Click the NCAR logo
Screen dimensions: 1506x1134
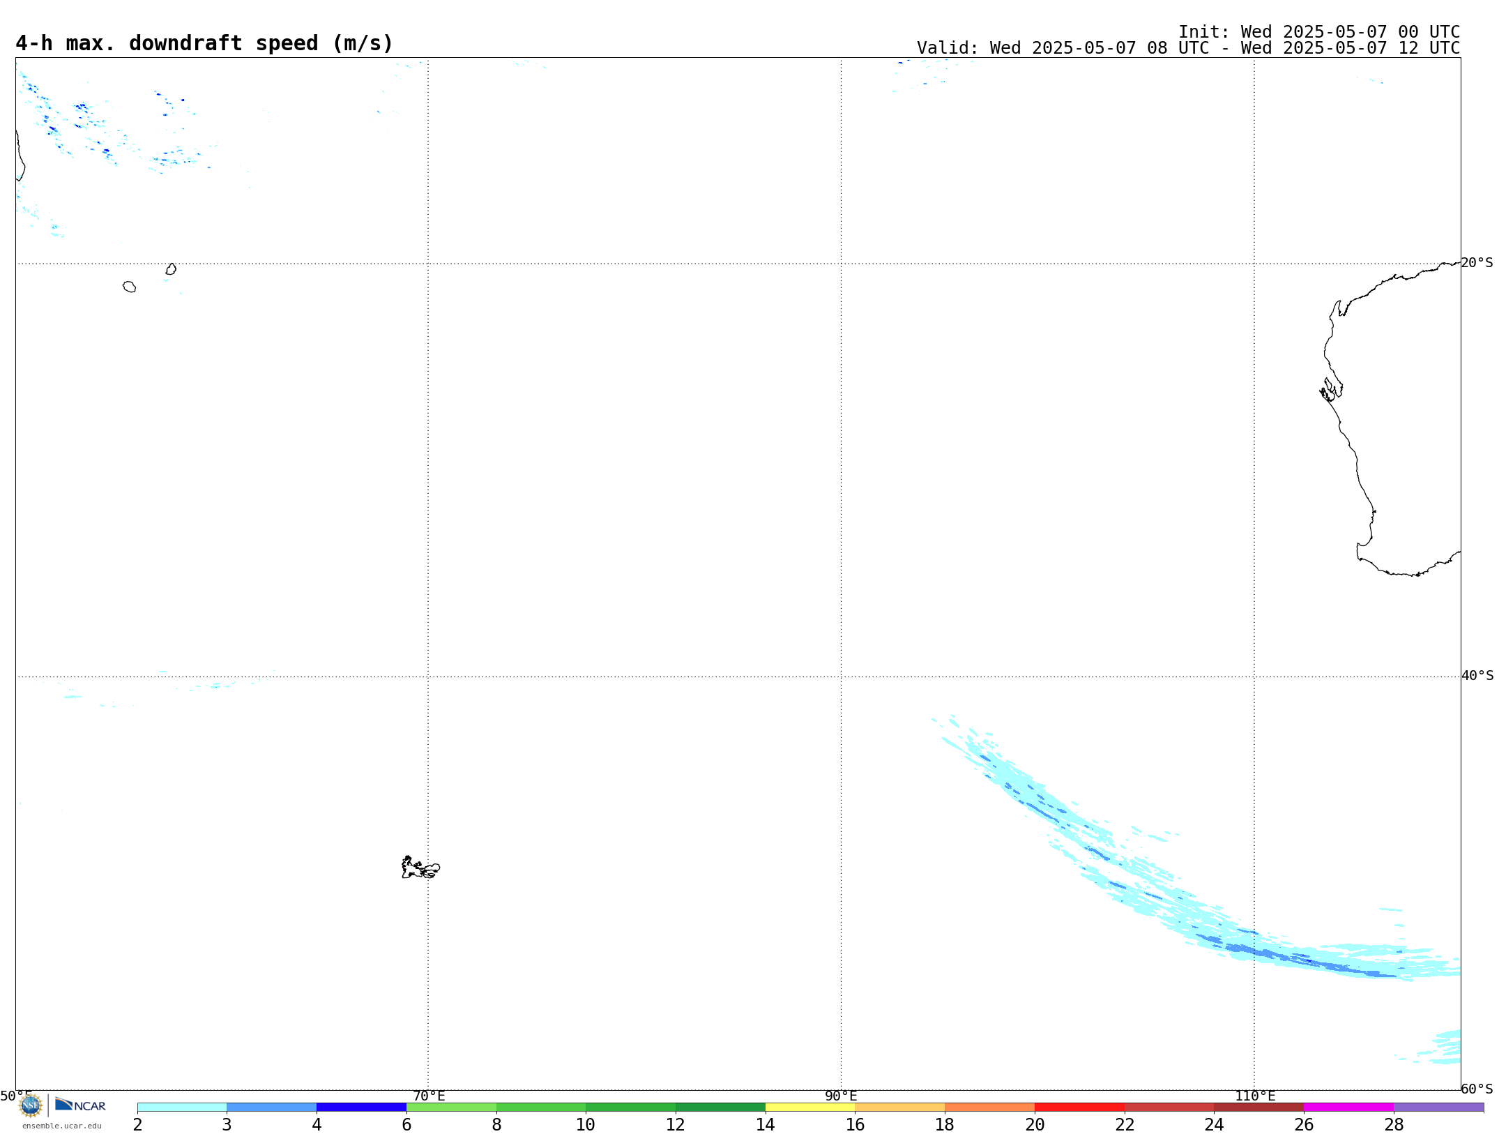click(x=80, y=1105)
